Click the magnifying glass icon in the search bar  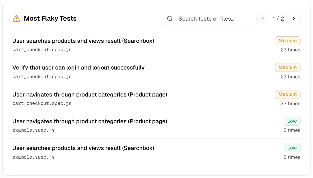(x=170, y=19)
